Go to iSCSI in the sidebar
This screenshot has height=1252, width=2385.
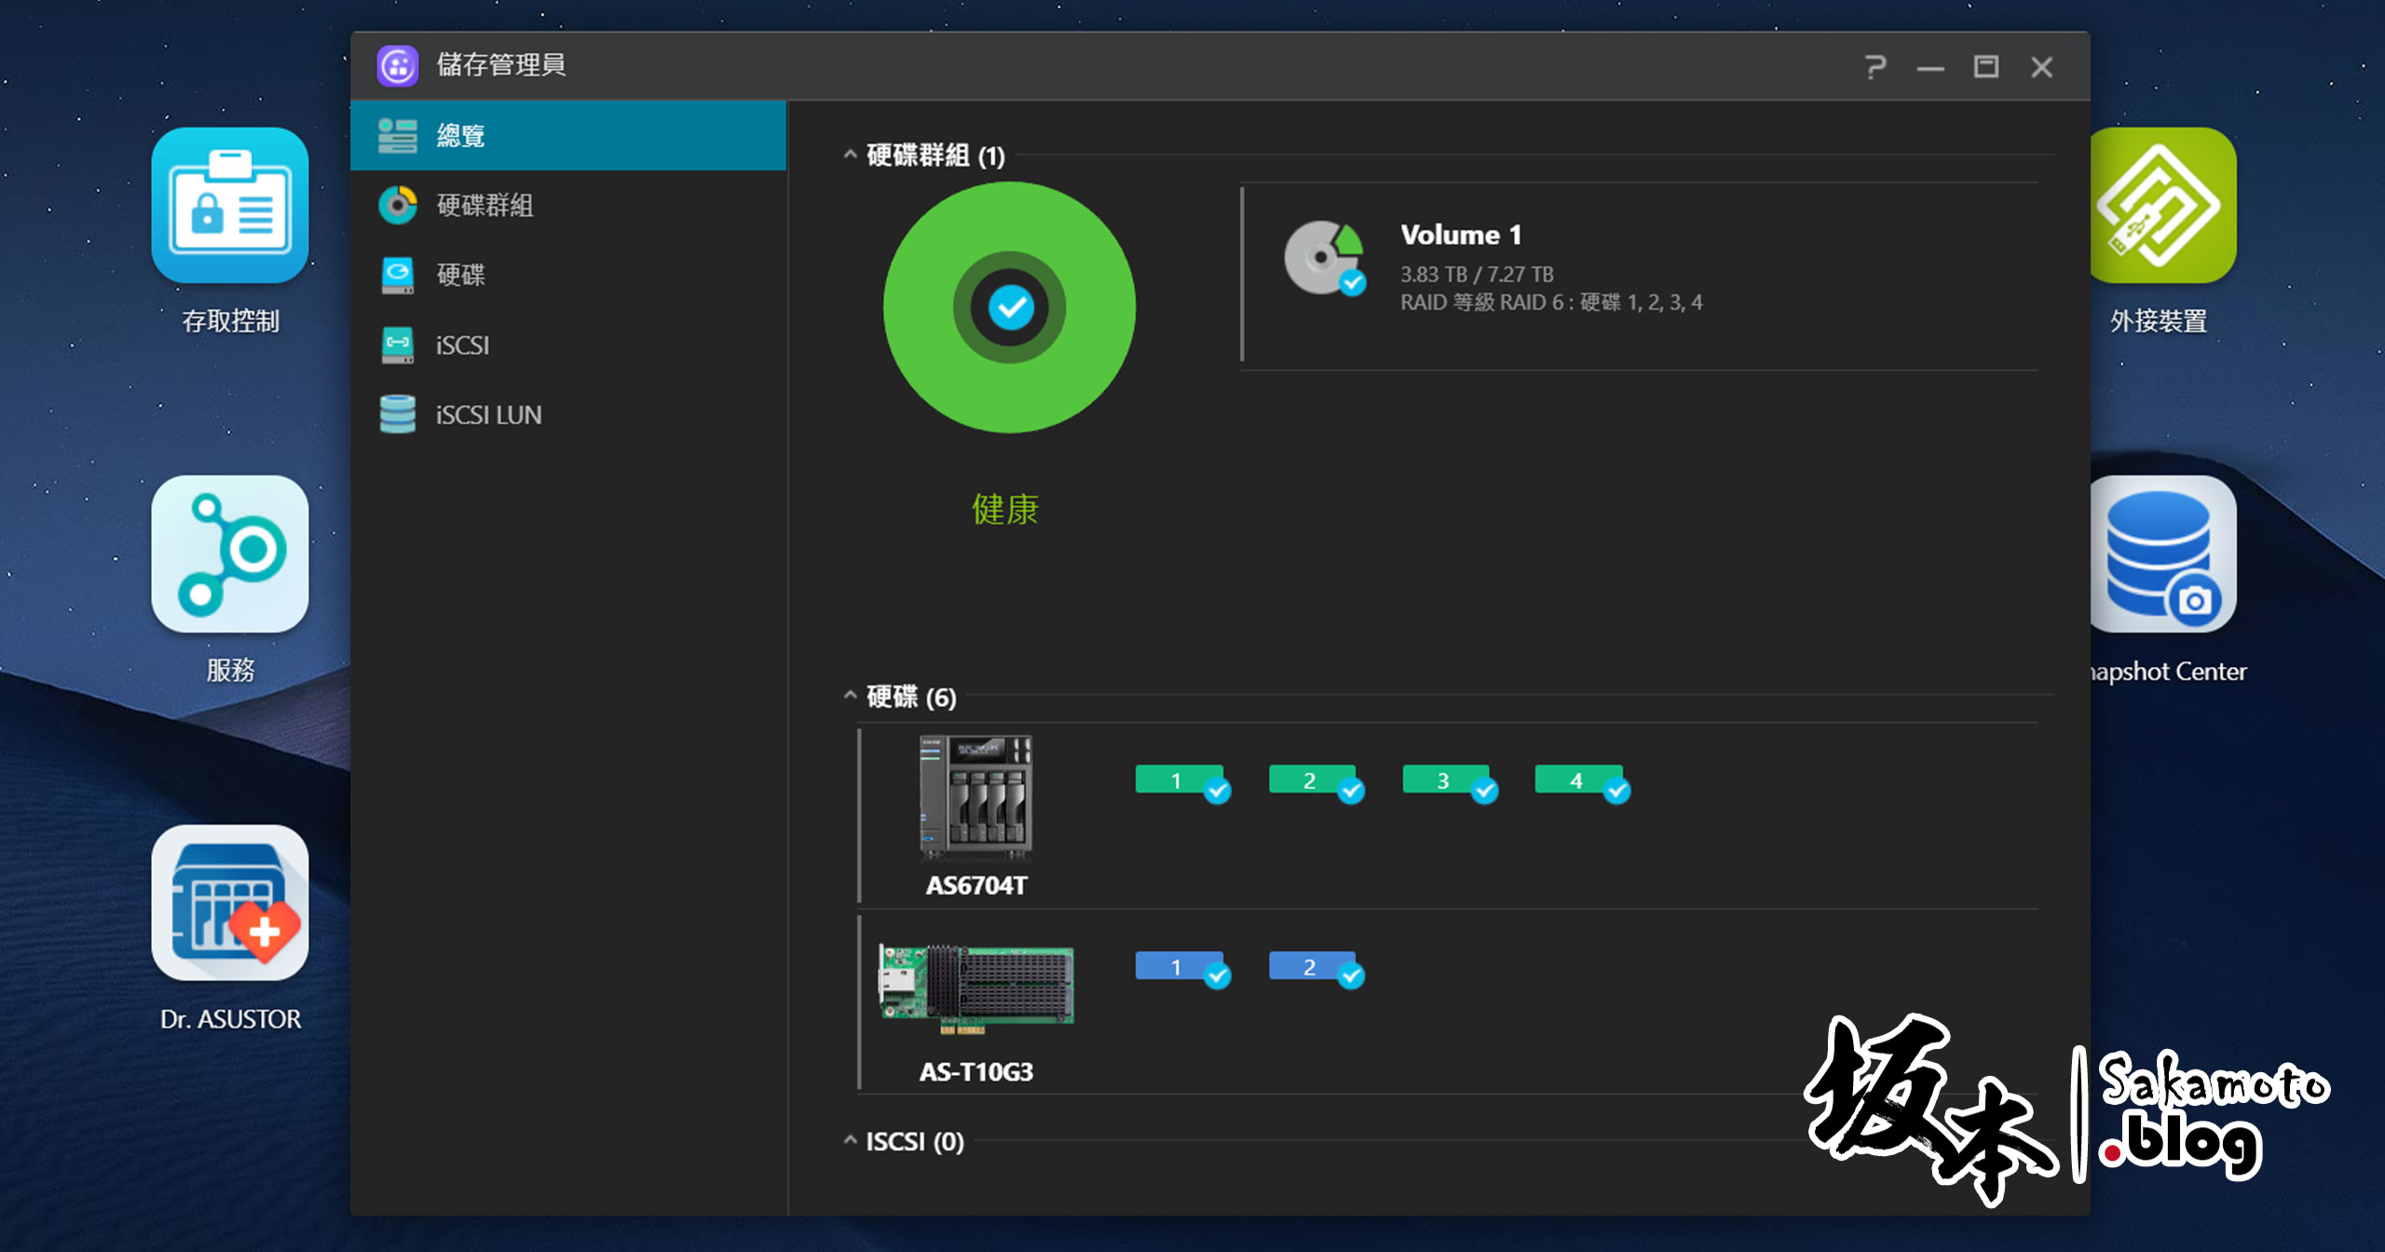[x=462, y=345]
